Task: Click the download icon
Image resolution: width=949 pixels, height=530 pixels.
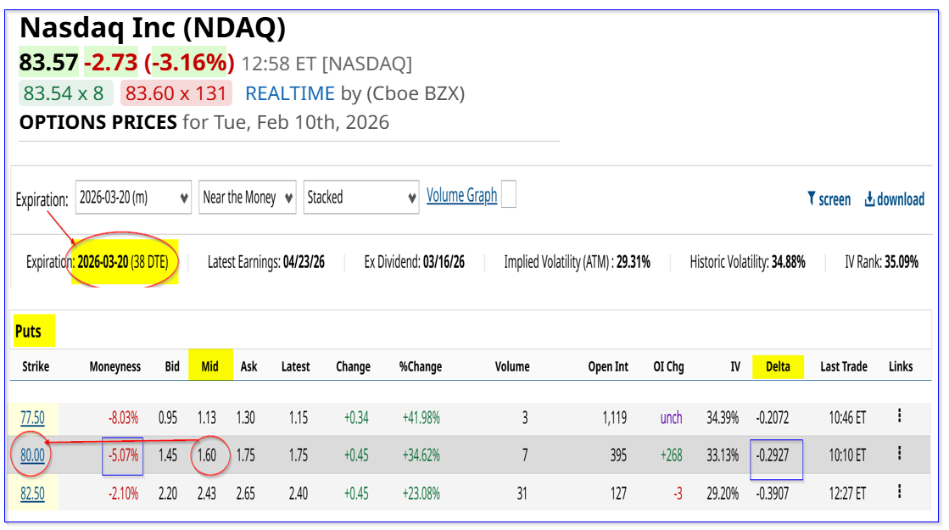Action: [869, 199]
